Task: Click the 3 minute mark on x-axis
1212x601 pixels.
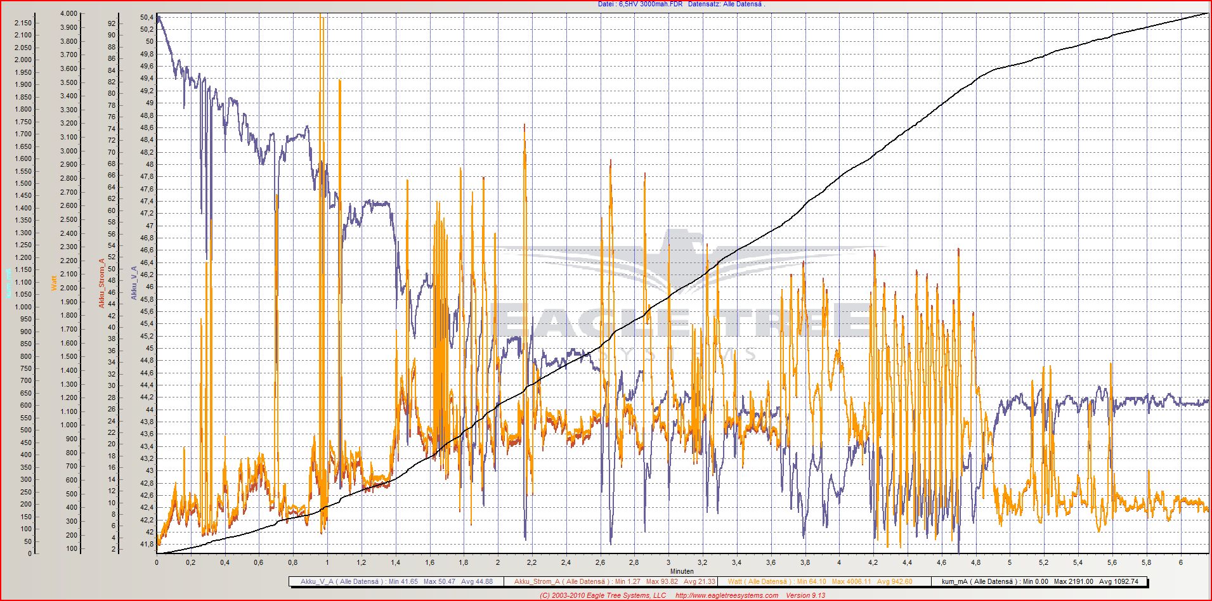Action: [668, 562]
